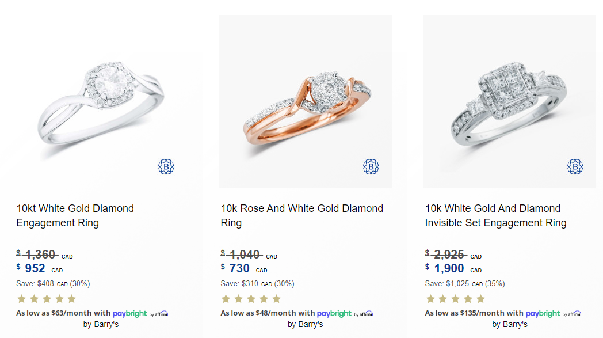
Task: Click the $730 CAD sale price
Action: 244,268
